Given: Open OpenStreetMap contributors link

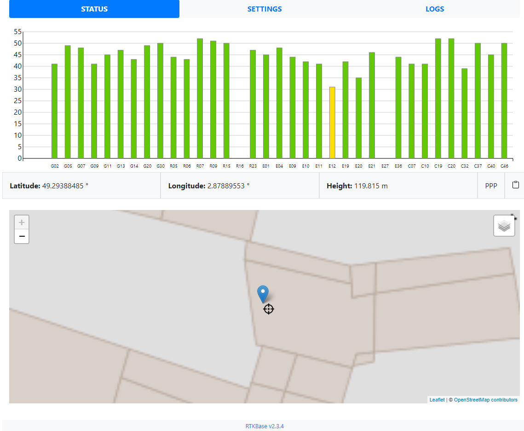Looking at the screenshot, I should tap(485, 400).
